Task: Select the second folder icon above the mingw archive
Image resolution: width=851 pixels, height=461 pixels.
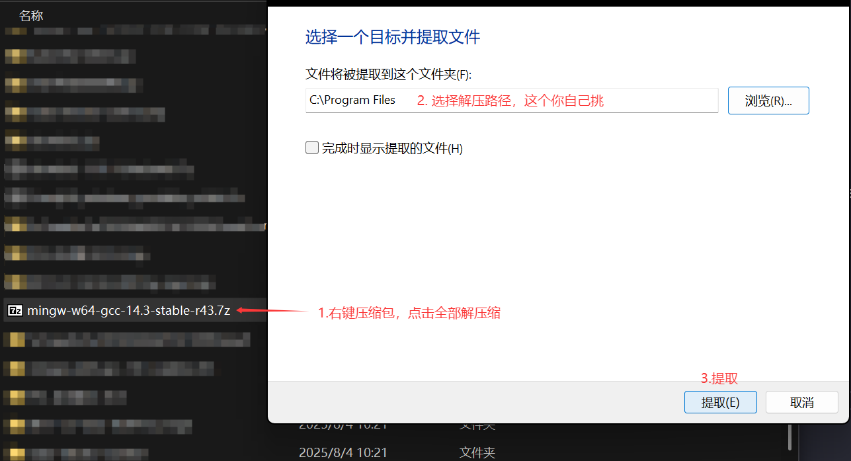Action: click(16, 253)
